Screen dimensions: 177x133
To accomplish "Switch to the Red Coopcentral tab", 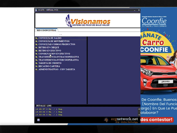I will pos(46,30).
